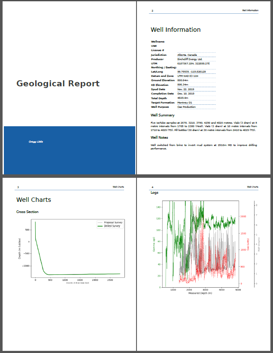This screenshot has width=273, height=353.
Task: Click the 'Alberta, Canada' jurisdiction value
Action: [187, 55]
